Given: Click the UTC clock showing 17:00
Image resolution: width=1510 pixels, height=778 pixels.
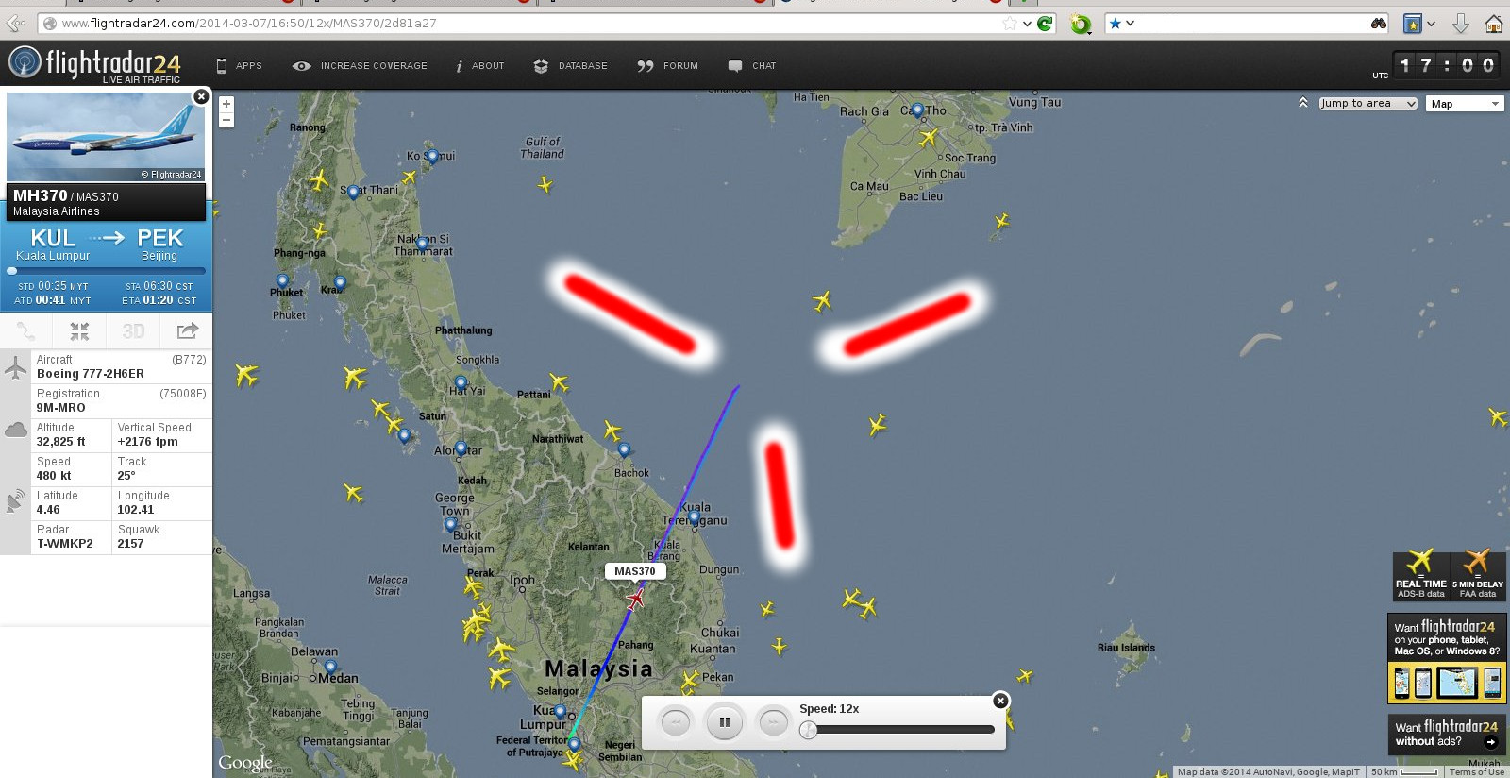Looking at the screenshot, I should coord(1448,65).
